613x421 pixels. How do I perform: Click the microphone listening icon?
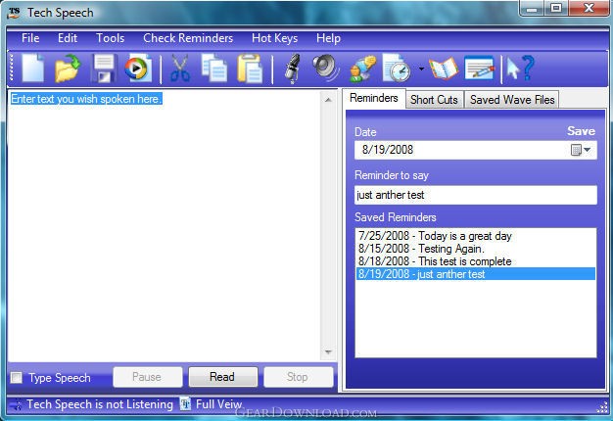(x=292, y=69)
